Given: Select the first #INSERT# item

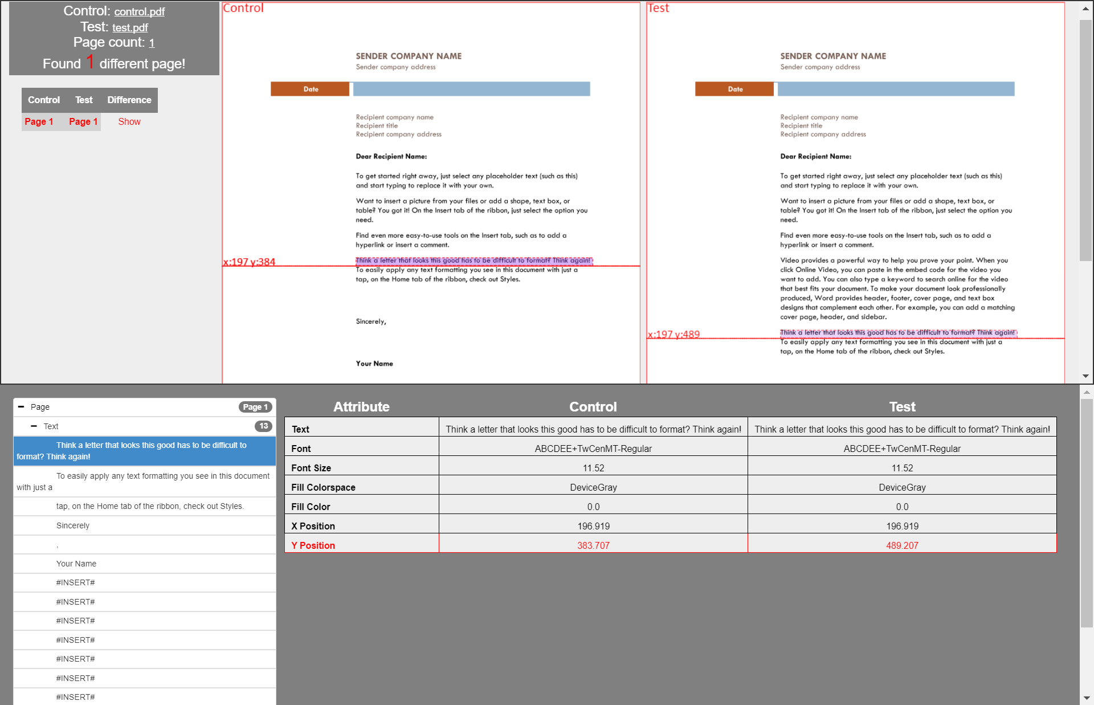Looking at the screenshot, I should 75,582.
